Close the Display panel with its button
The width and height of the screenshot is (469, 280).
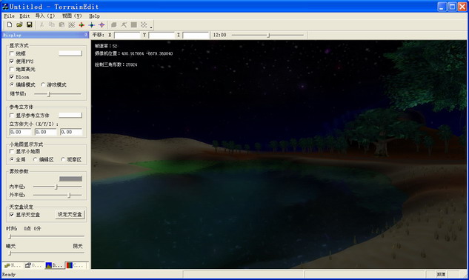(x=86, y=35)
